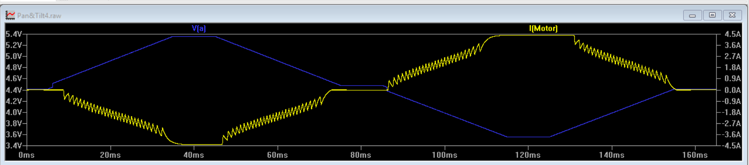Click the -1.8A right axis label

click(x=731, y=112)
